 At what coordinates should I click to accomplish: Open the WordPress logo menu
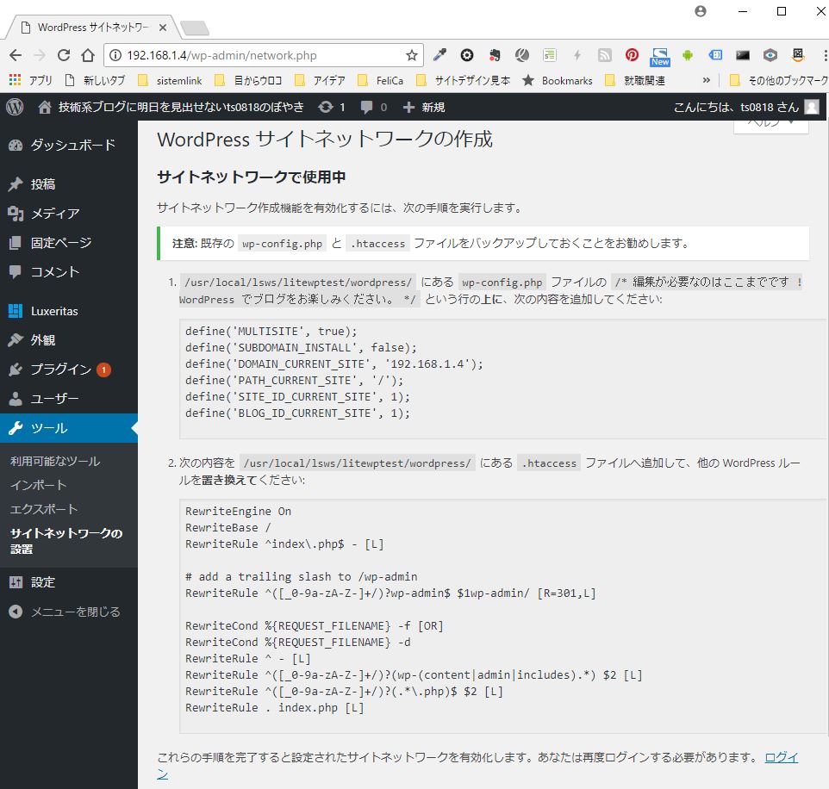tap(15, 107)
